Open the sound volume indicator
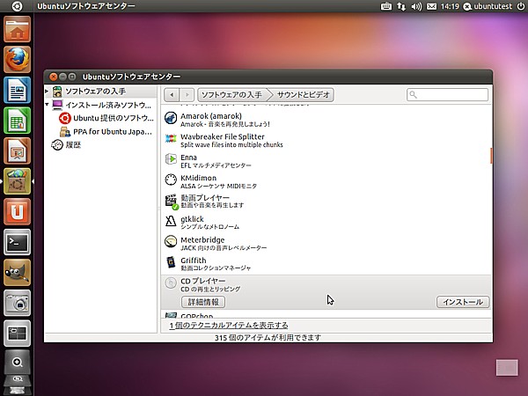This screenshot has height=396, width=528. point(416,6)
